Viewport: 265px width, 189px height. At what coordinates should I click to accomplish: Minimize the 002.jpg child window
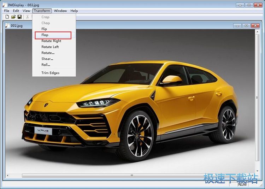pos(237,26)
